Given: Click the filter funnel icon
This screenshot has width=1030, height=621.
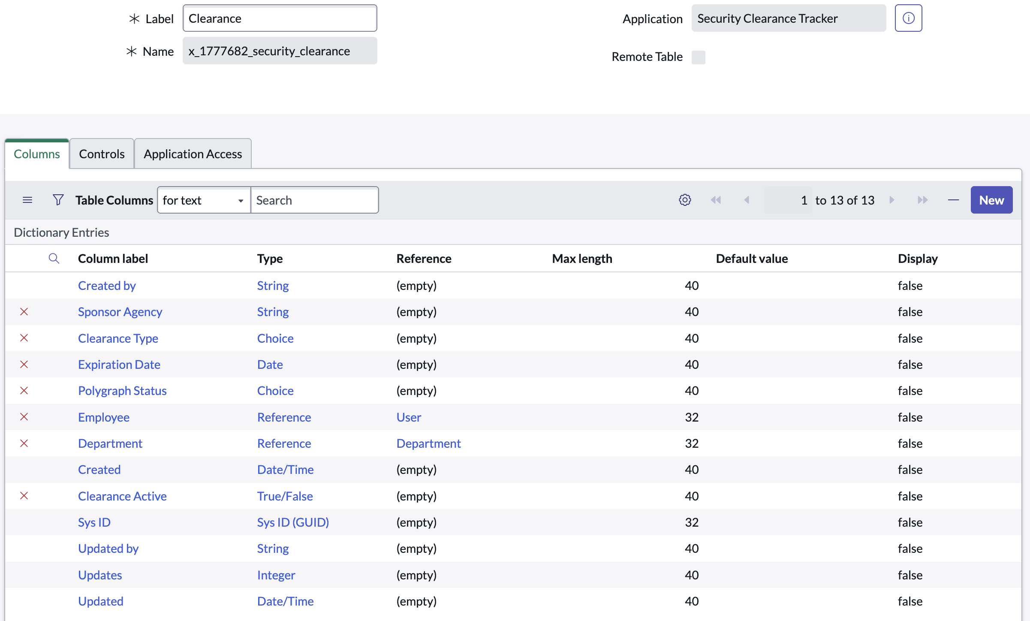Looking at the screenshot, I should (x=58, y=200).
